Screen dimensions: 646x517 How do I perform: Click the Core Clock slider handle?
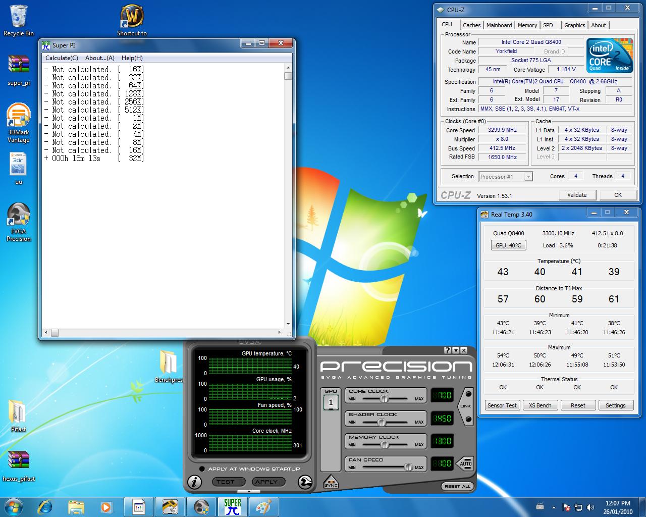pos(385,399)
